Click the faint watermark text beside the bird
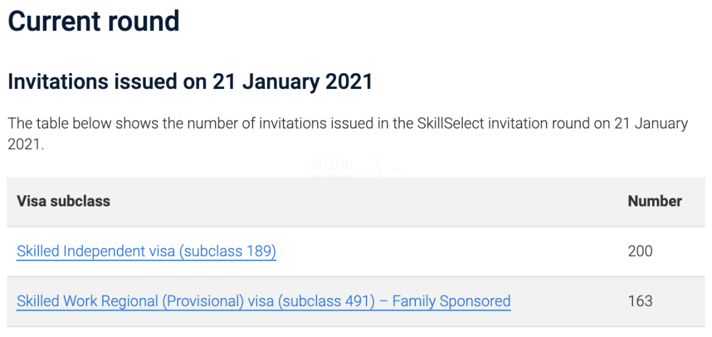Viewport: 712px width, 337px height. pyautogui.click(x=332, y=170)
